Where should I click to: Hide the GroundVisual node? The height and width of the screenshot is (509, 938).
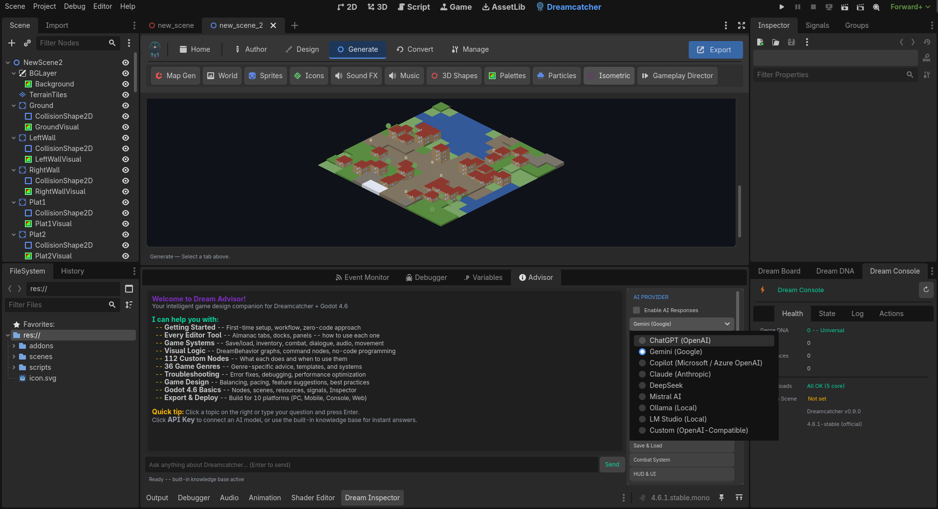tap(126, 127)
